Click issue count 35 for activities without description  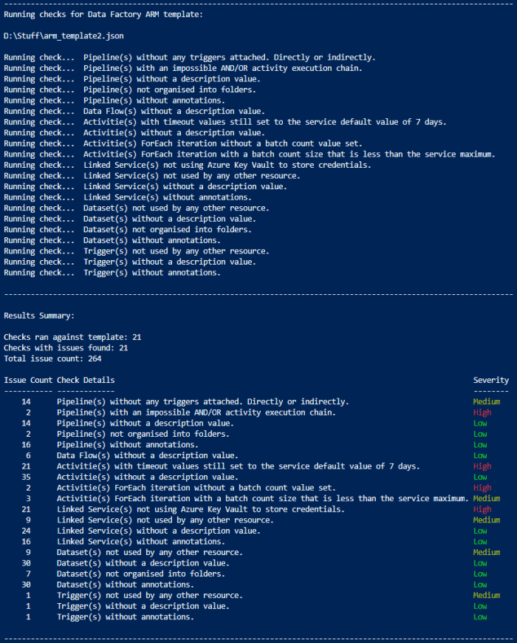click(x=26, y=477)
